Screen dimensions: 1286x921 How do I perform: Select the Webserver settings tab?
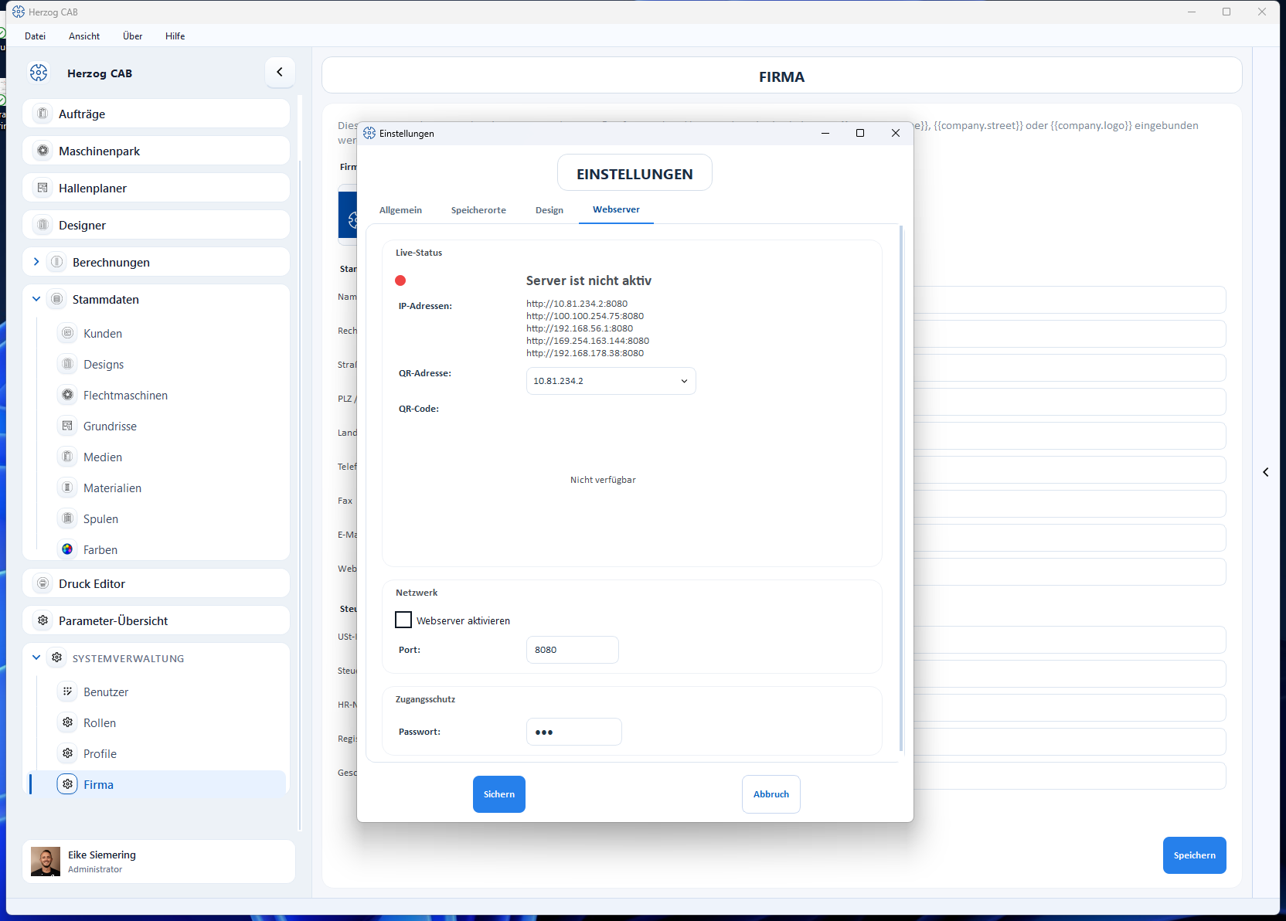616,209
